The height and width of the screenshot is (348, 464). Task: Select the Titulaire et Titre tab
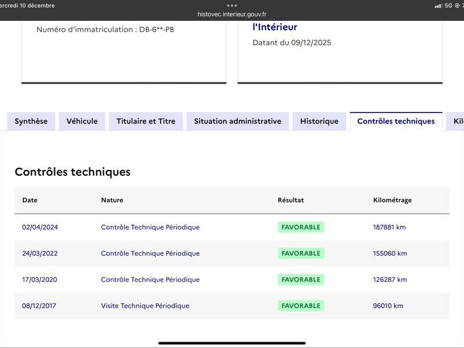click(x=146, y=121)
